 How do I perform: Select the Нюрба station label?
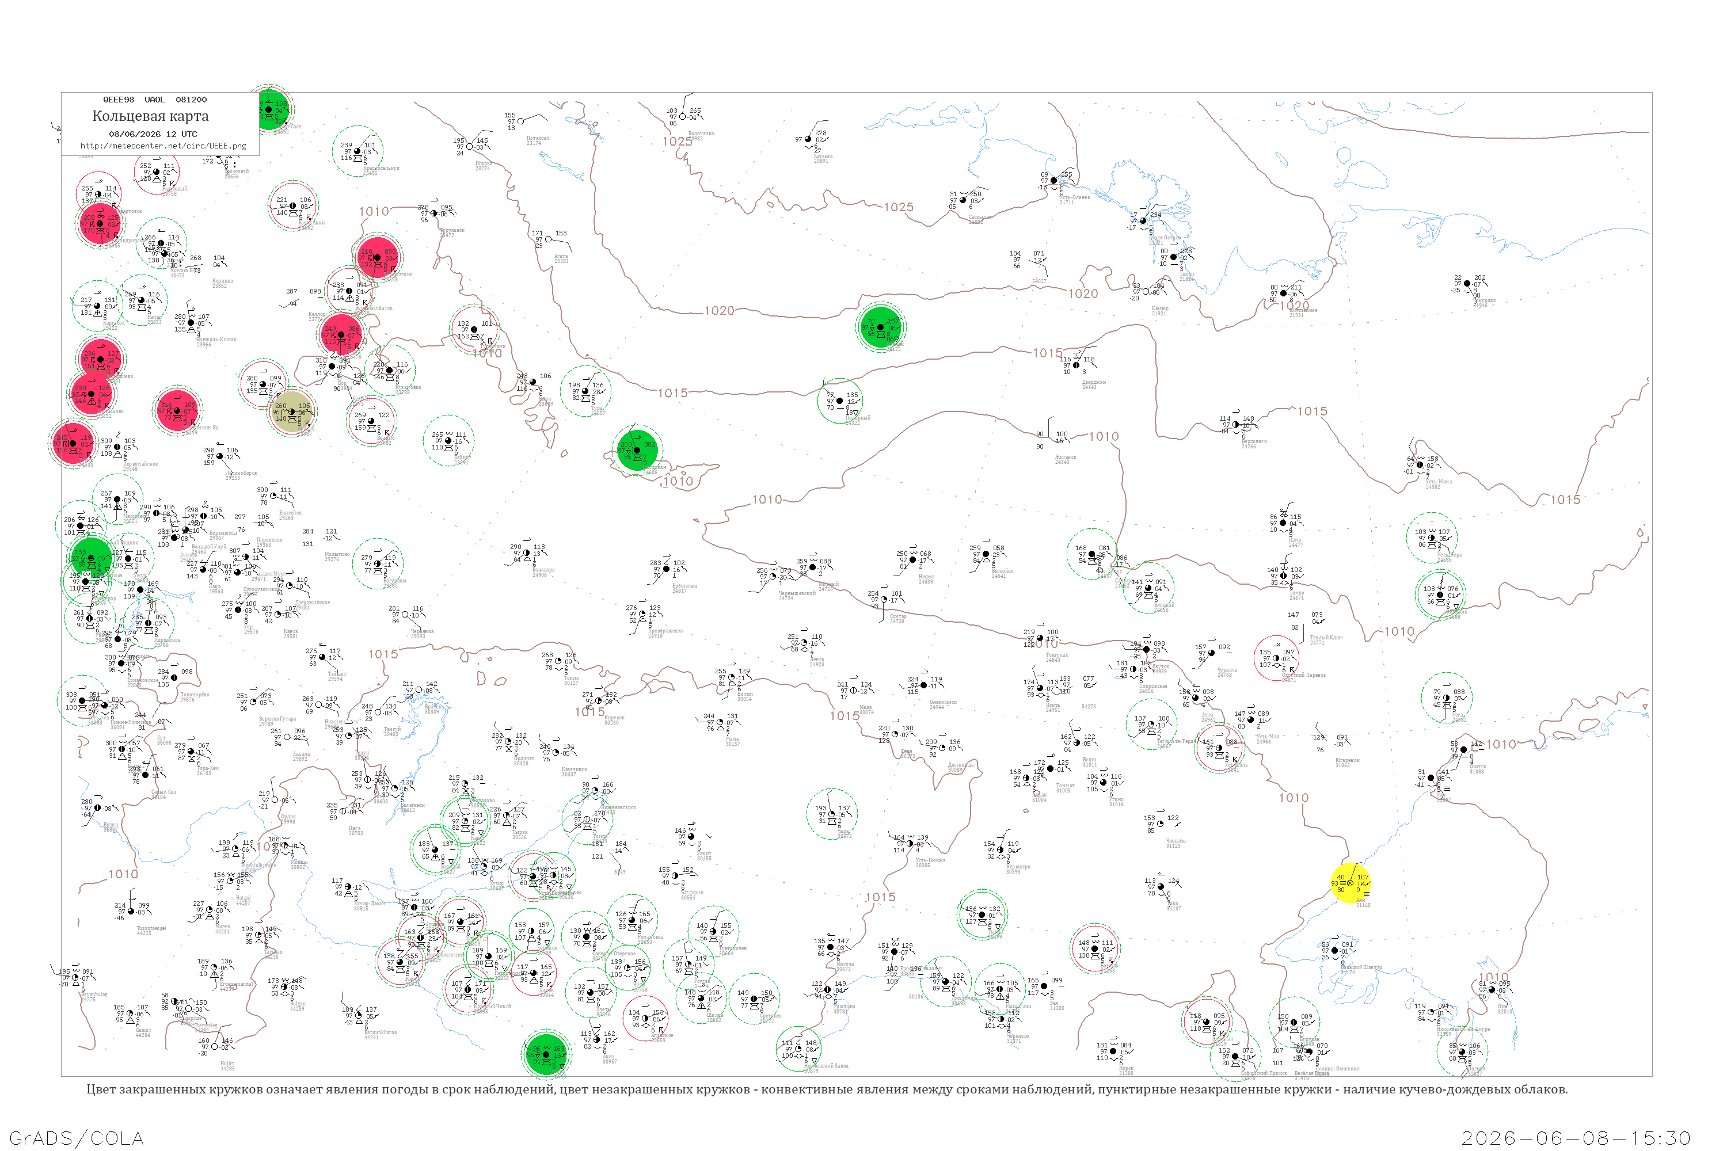[x=926, y=577]
